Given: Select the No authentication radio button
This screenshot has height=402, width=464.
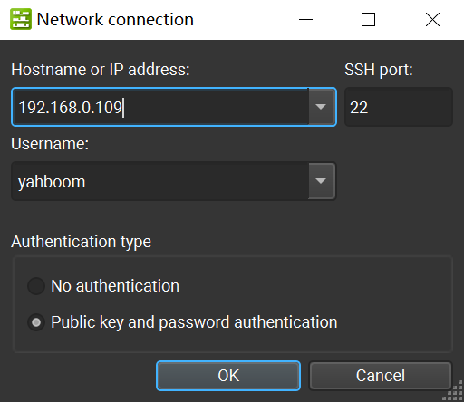Looking at the screenshot, I should point(36,286).
